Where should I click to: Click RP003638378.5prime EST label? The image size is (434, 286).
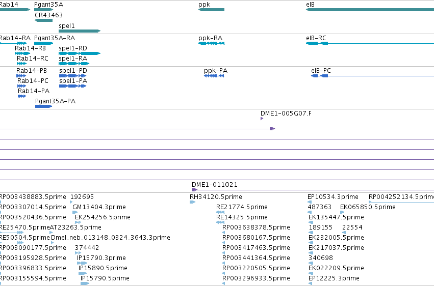tap(257, 227)
